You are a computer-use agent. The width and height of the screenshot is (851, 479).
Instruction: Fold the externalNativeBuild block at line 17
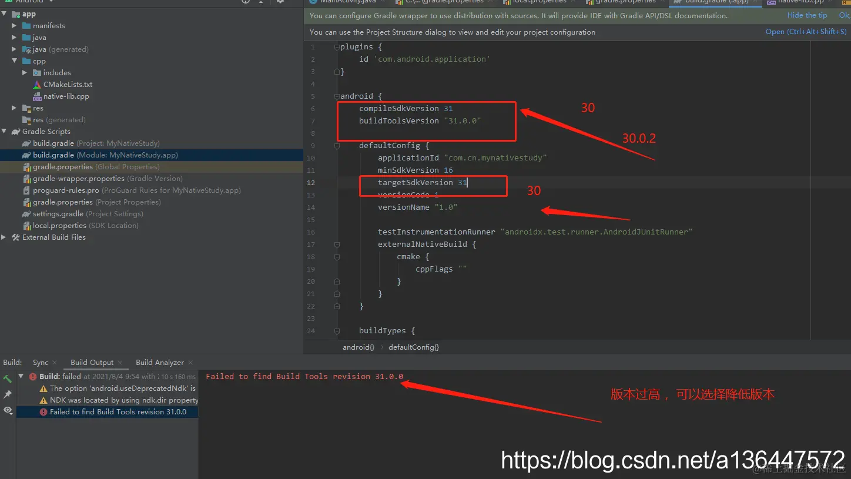point(337,244)
